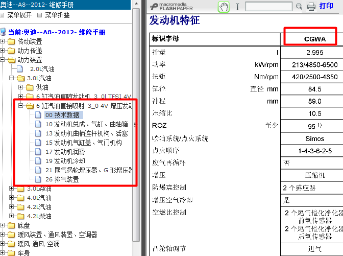
Task: Expand the 供油 folder node
Action: click(20, 87)
